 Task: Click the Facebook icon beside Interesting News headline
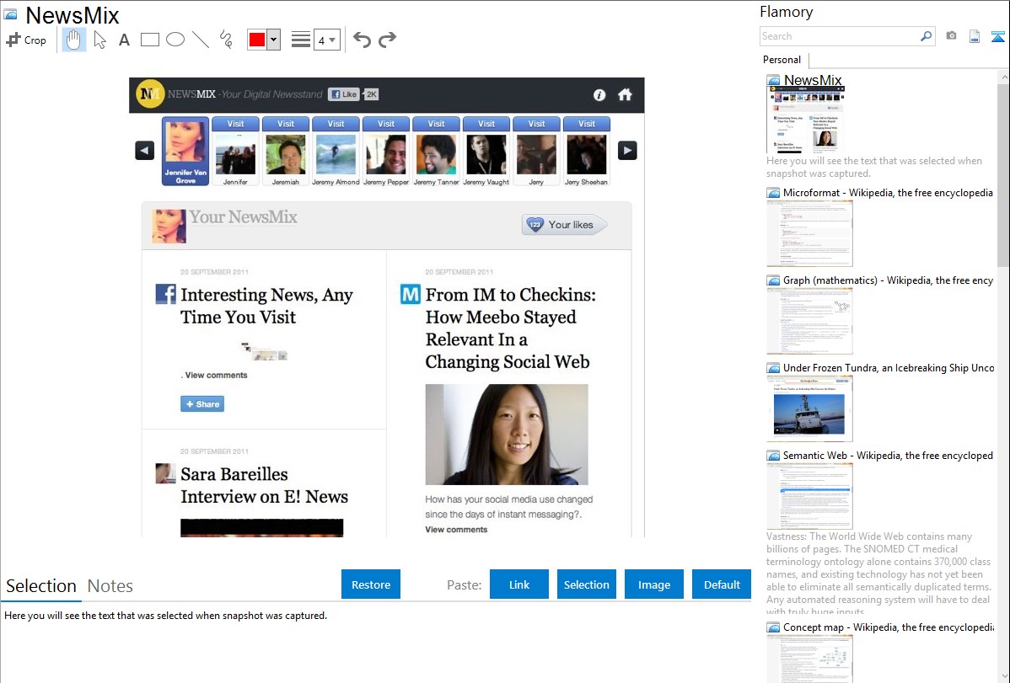pos(165,294)
